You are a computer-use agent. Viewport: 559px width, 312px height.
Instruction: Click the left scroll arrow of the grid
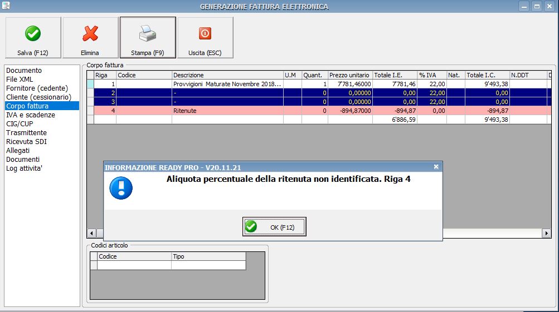point(91,234)
